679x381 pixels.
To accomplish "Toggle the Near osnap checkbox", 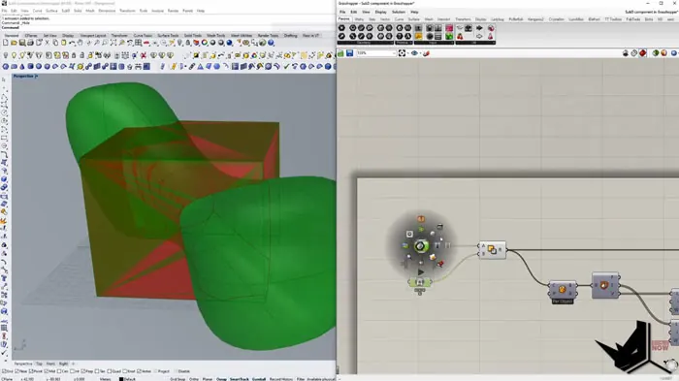I will tap(16, 371).
